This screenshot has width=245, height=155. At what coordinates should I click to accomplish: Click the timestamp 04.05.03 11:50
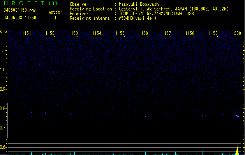point(20,18)
